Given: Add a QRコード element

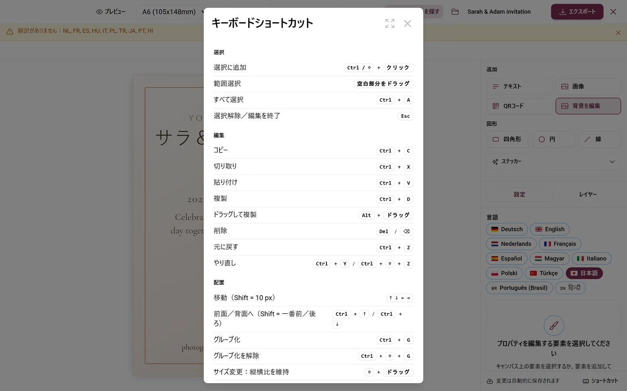Looking at the screenshot, I should pyautogui.click(x=519, y=106).
